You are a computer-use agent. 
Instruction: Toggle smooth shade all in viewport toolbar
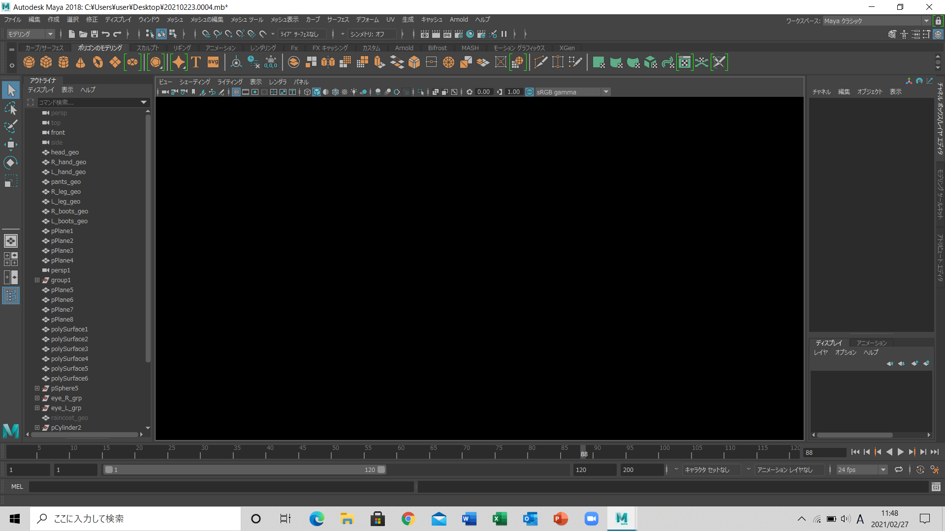tap(316, 92)
